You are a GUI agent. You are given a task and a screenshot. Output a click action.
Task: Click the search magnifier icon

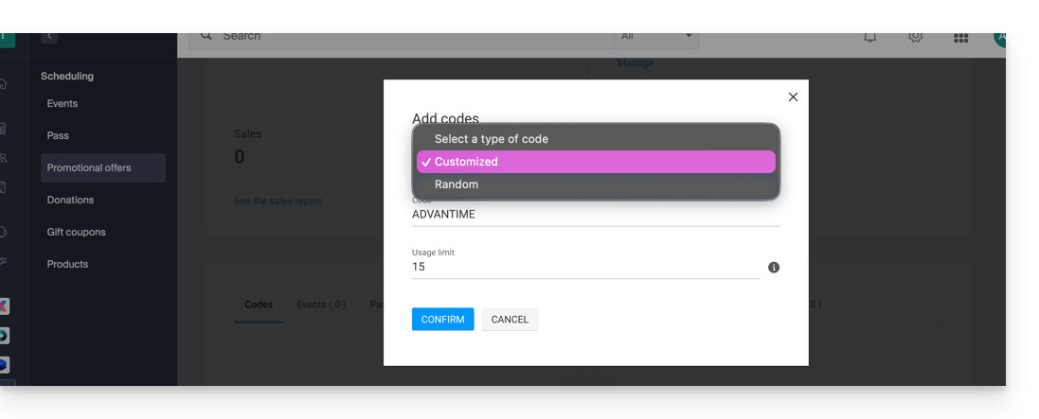206,36
